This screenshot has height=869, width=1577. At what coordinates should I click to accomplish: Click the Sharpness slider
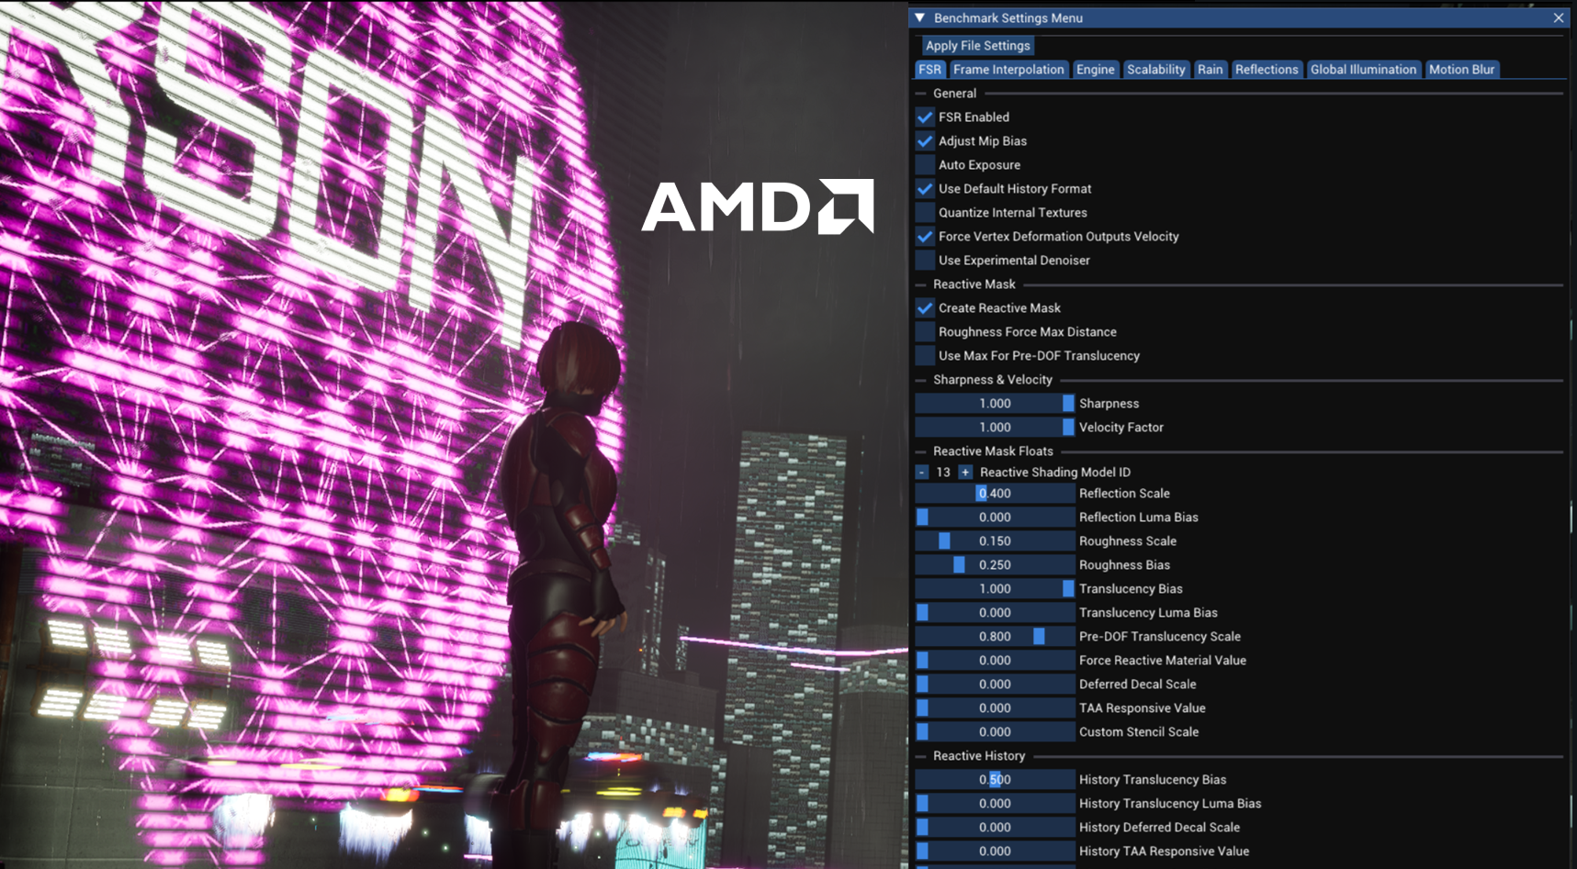[x=995, y=403]
